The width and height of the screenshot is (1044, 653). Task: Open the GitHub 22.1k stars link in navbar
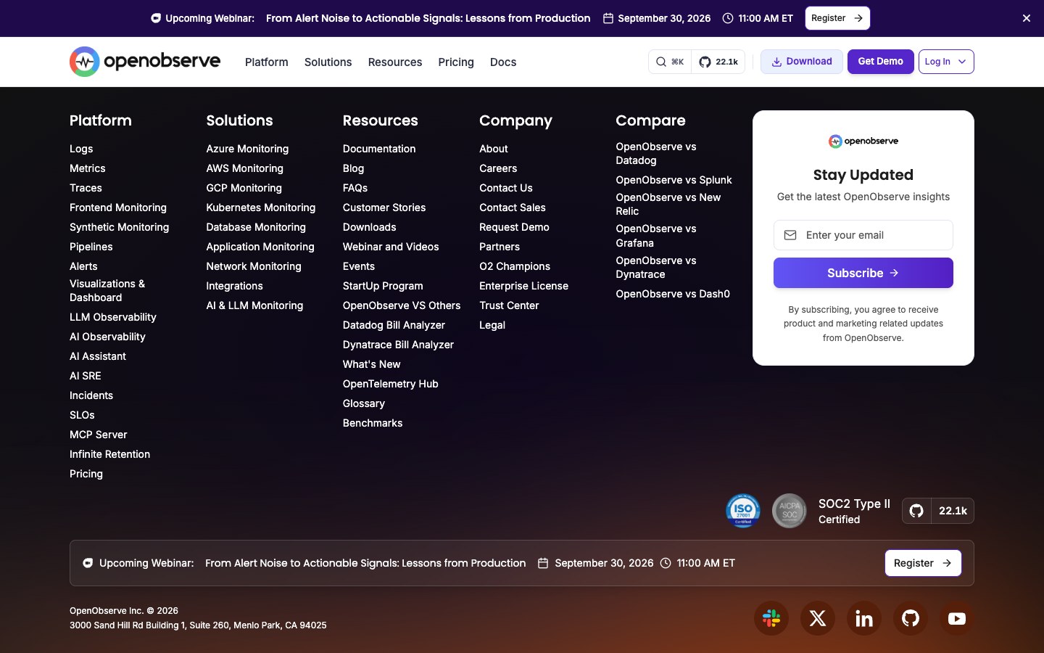click(718, 62)
